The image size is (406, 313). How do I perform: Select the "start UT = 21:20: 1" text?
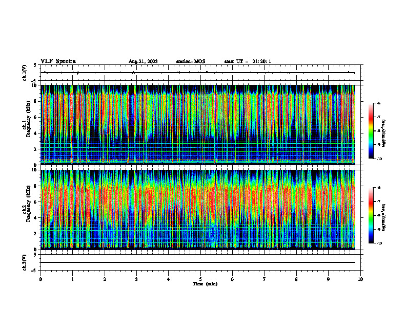[248, 61]
